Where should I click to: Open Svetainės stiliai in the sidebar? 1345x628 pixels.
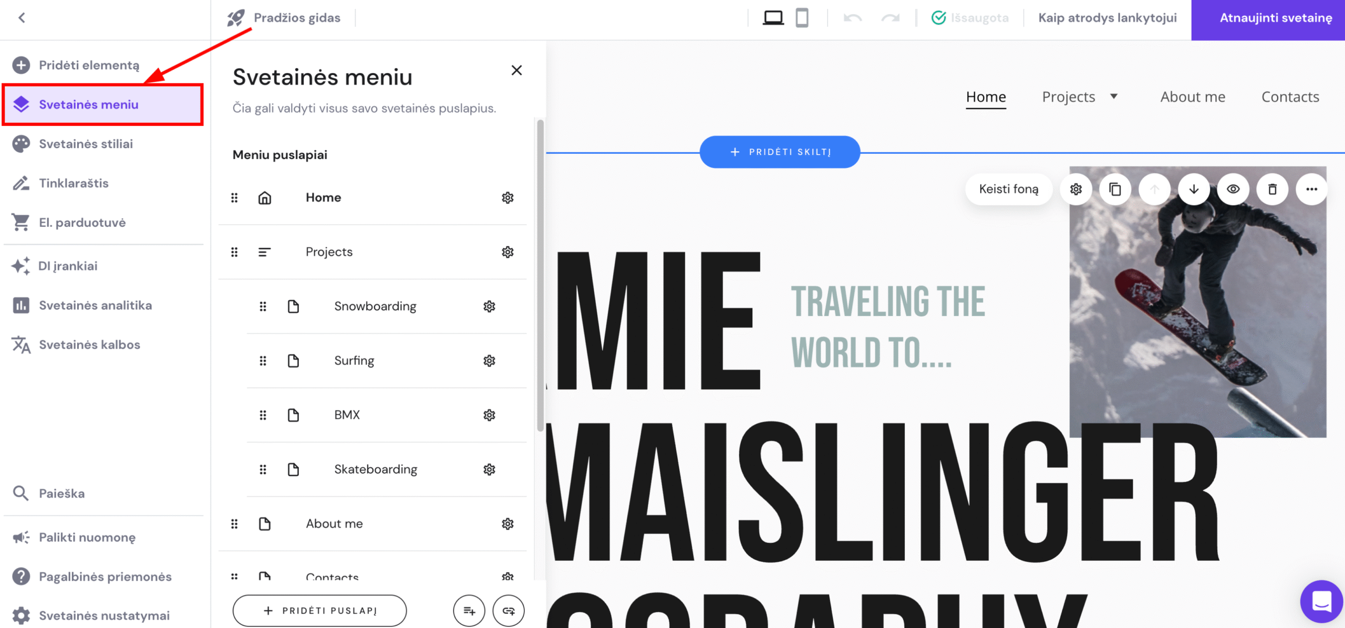(86, 144)
